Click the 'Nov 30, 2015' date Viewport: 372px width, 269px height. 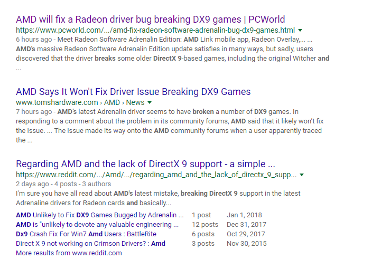coord(247,244)
